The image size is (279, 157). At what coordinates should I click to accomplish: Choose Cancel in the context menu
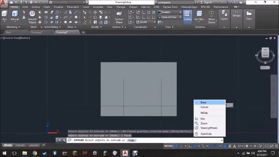click(x=210, y=107)
